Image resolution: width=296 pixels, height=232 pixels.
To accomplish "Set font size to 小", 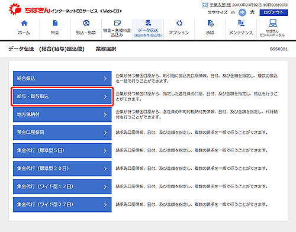I will [x=233, y=12].
